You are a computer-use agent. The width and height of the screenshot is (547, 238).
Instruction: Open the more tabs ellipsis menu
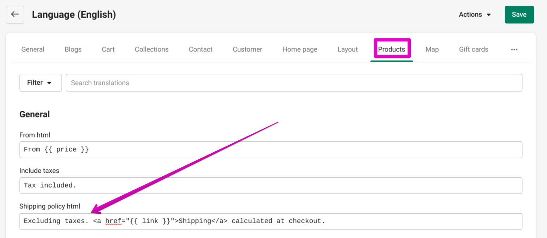(x=514, y=50)
